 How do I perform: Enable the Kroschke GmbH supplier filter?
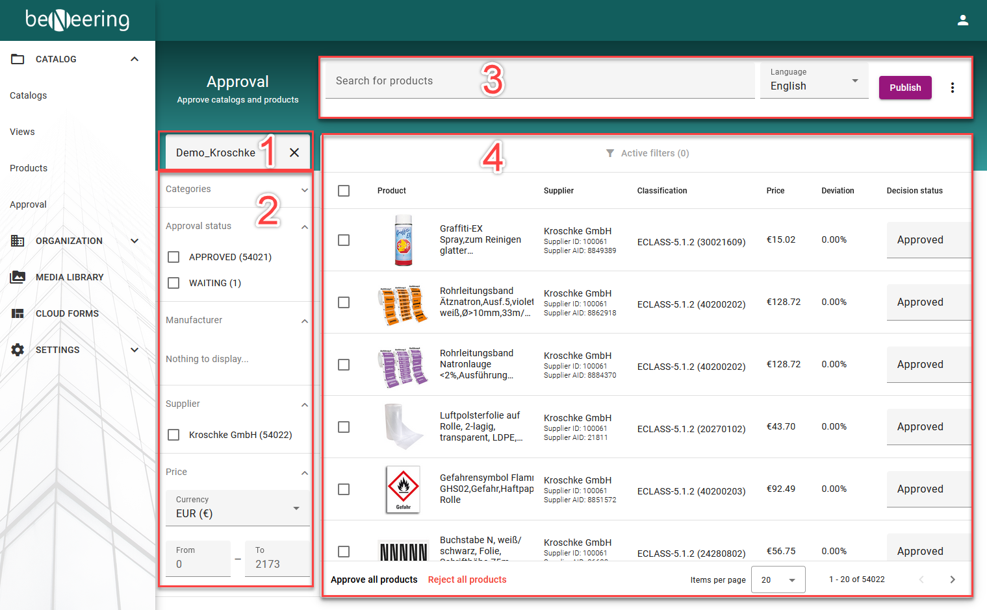tap(173, 435)
